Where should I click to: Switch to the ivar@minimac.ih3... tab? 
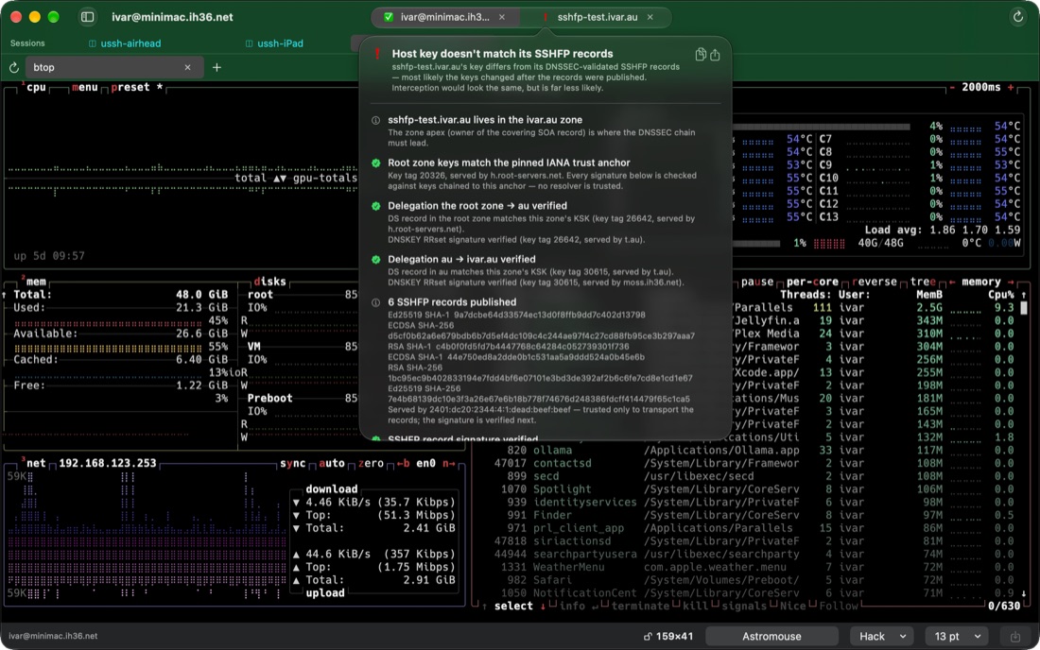[444, 17]
